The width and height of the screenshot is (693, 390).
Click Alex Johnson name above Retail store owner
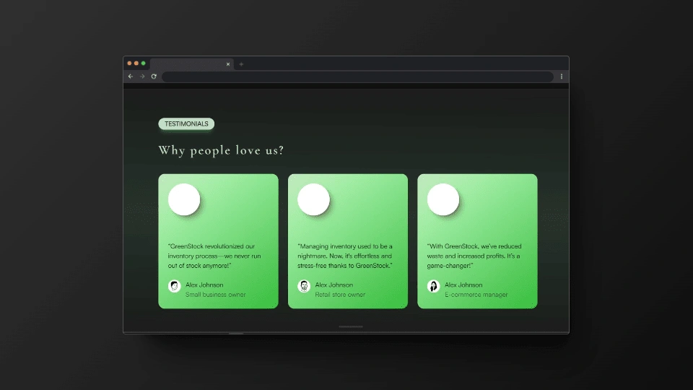click(334, 285)
